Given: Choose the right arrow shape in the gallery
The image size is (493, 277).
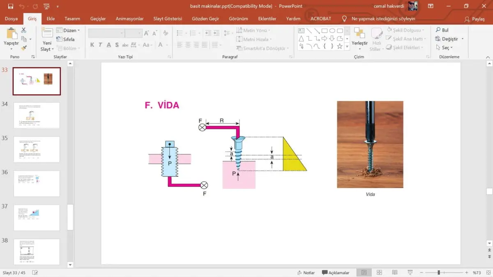Looking at the screenshot, I should tap(324, 38).
